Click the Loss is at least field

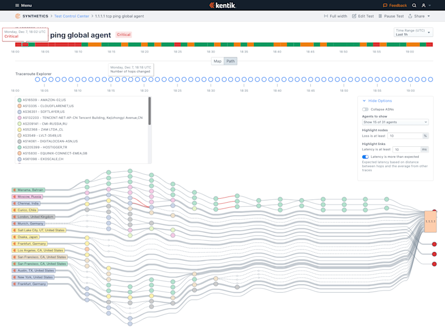405,136
